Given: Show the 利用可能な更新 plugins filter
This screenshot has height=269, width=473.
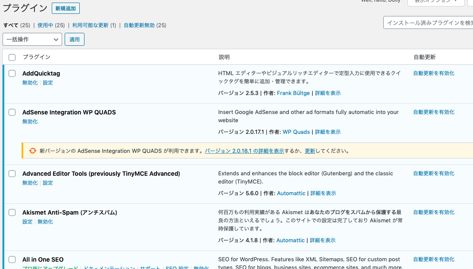Looking at the screenshot, I should (x=90, y=25).
